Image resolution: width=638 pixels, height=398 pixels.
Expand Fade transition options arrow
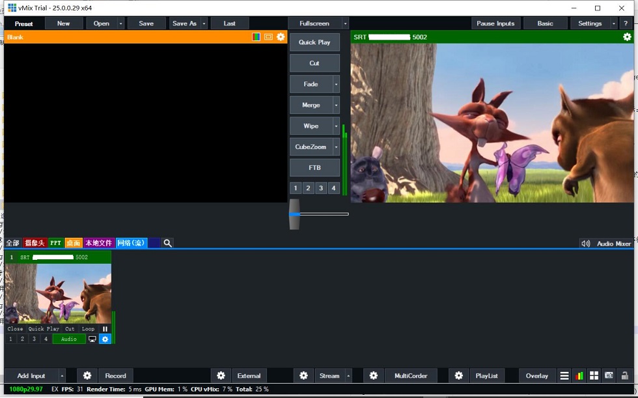coord(336,84)
